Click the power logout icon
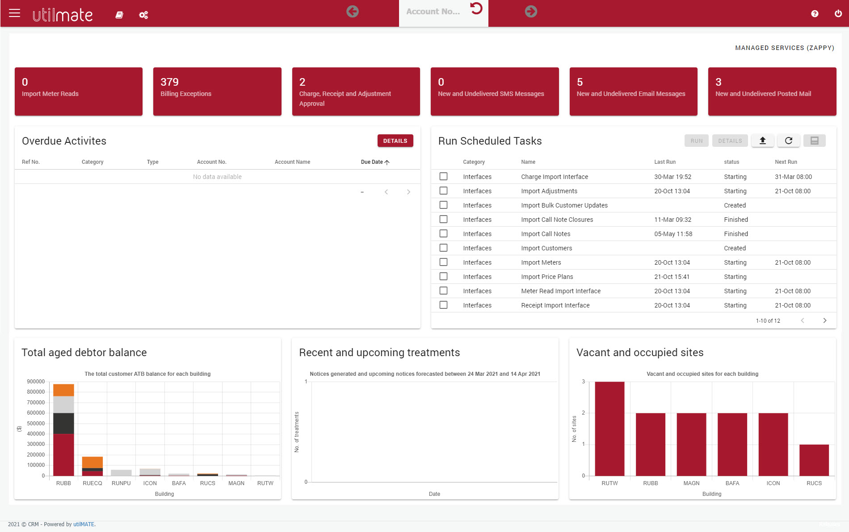This screenshot has height=532, width=849. click(x=838, y=14)
